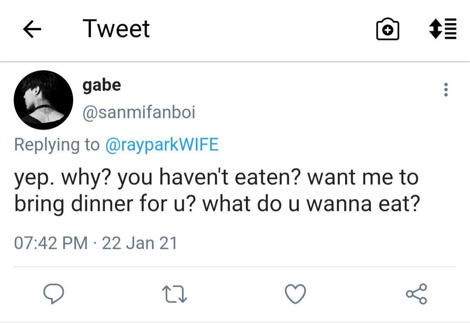Screen dimensions: 470x323
Task: Open the three-dot overflow menu on tweet
Action: point(445,90)
